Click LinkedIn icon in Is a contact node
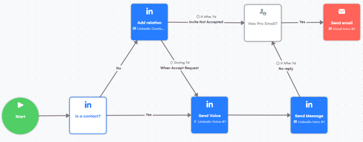Viewport: 363px width, 142px height. coord(88,105)
